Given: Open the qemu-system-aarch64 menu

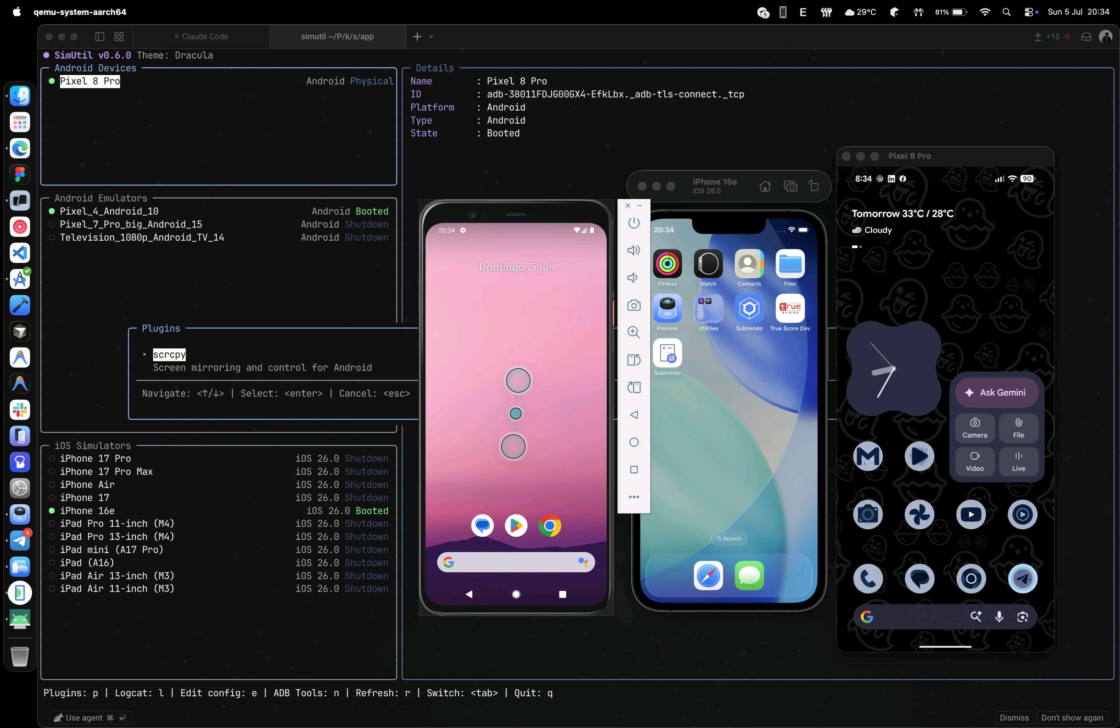Looking at the screenshot, I should coord(80,12).
